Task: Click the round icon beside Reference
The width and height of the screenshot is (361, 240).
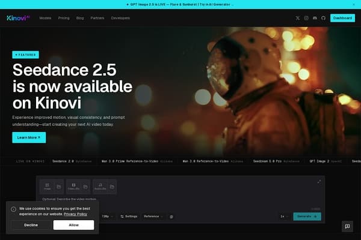Action: click(x=171, y=217)
